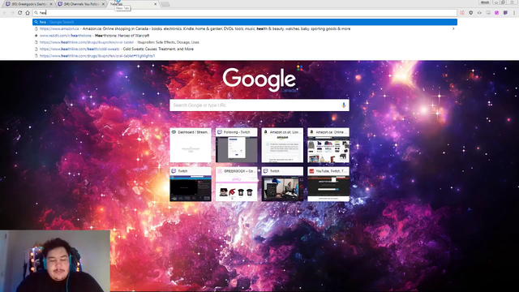Select the Cold Sweats healthline suggestion
This screenshot has height=292, width=519.
pyautogui.click(x=245, y=49)
